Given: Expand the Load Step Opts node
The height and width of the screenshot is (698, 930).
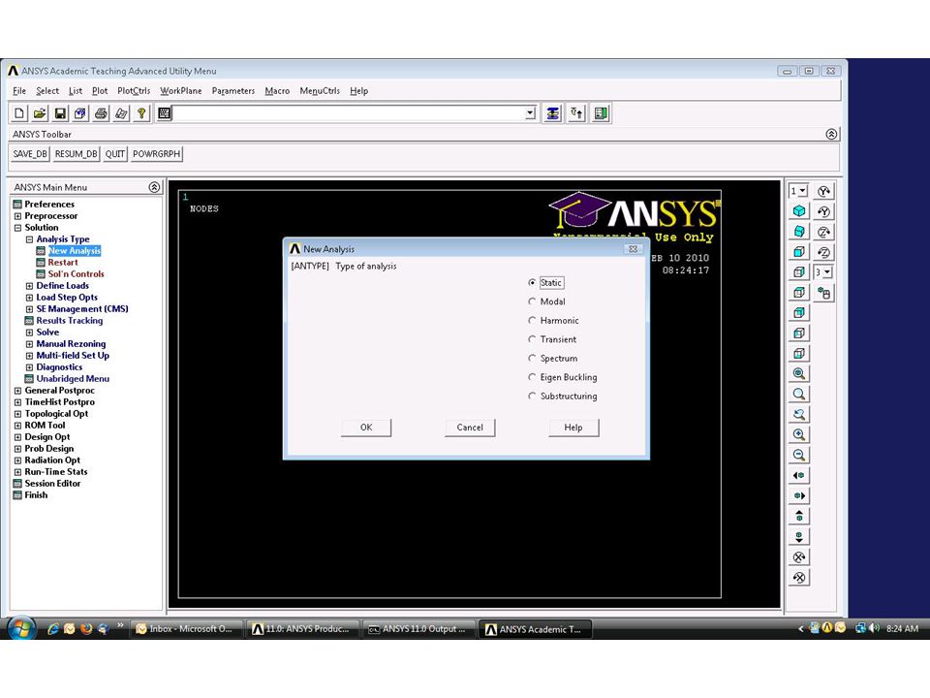Looking at the screenshot, I should [29, 298].
